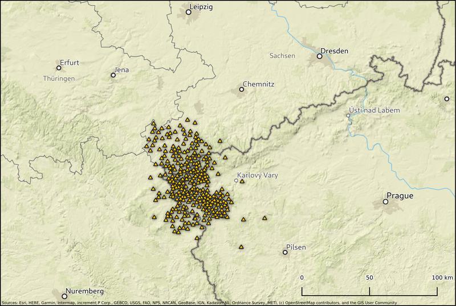Click the Dresden label text
456x306 pixels.
click(334, 51)
